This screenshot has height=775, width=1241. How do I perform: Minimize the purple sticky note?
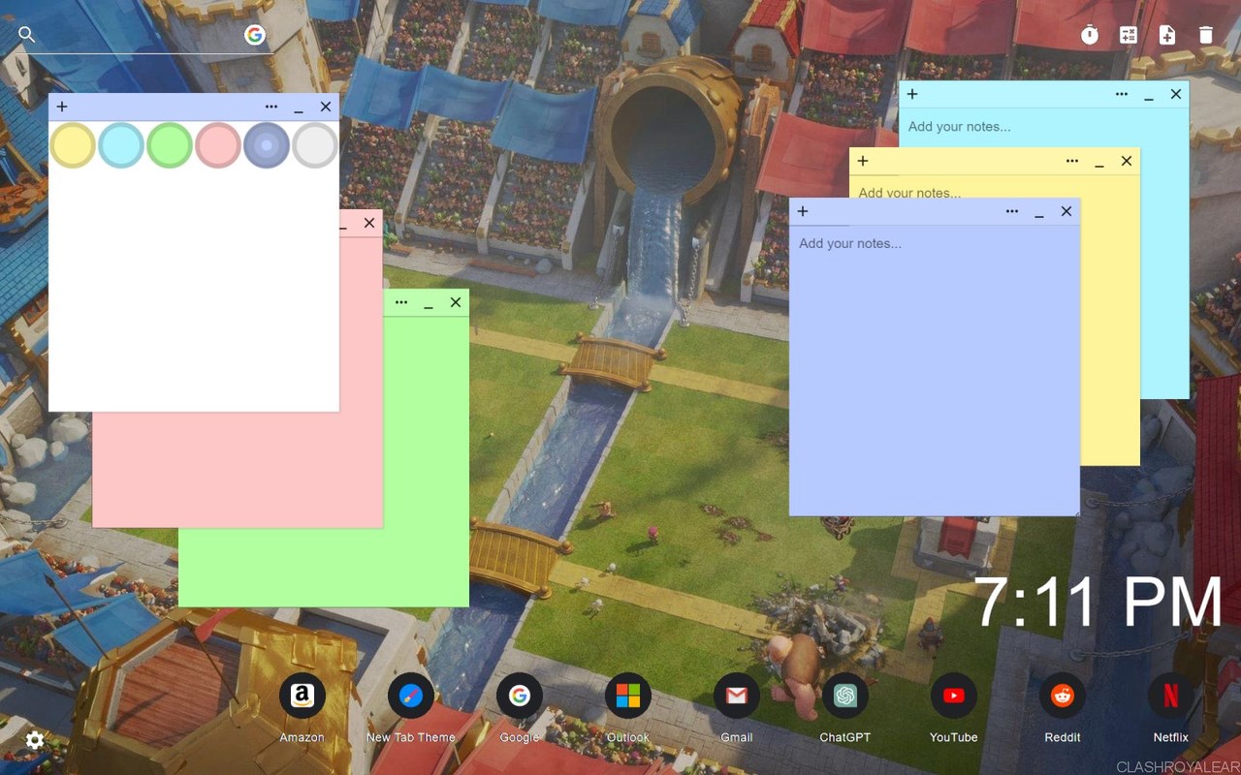pyautogui.click(x=1039, y=213)
